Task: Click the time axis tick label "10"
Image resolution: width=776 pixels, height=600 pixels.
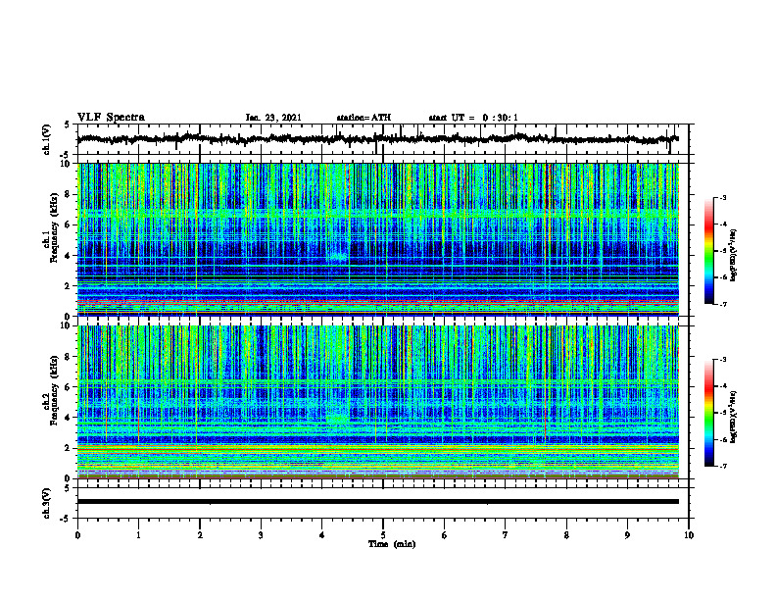Action: point(689,535)
